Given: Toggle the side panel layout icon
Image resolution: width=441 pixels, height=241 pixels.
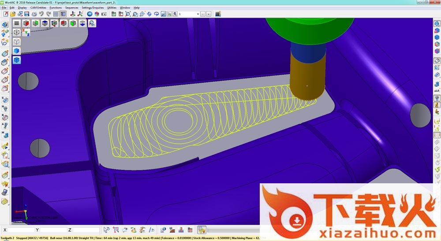Looking at the screenshot, I should 63,14.
